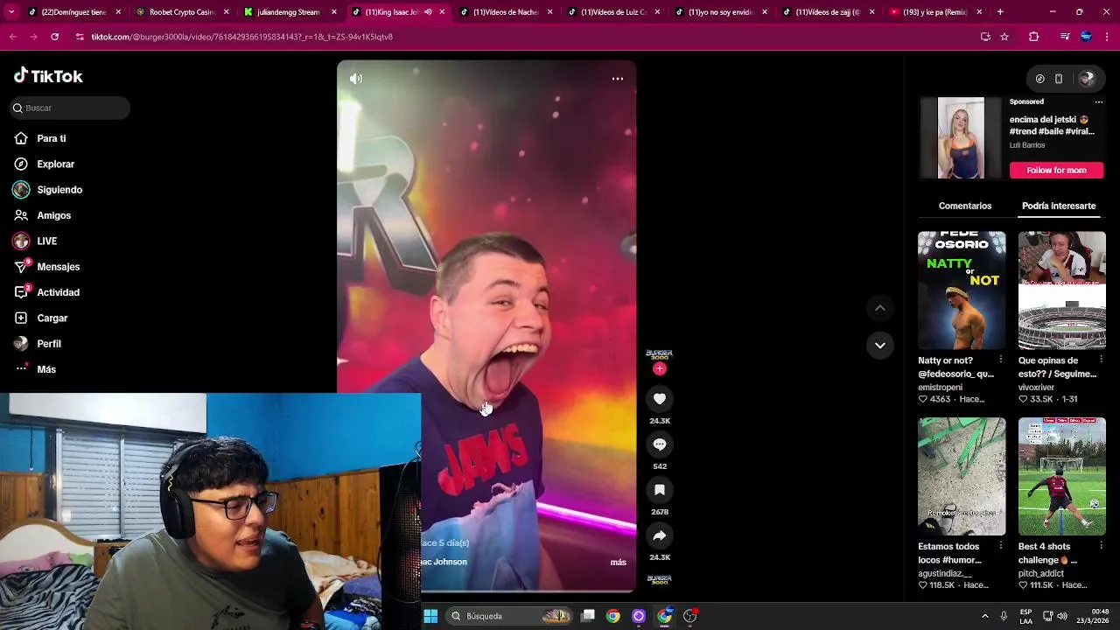Open options for Best 4 shots video
Screen dimensions: 1120x630
point(1101,545)
